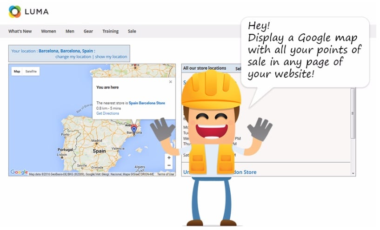Click the You are here popup title

107,87
